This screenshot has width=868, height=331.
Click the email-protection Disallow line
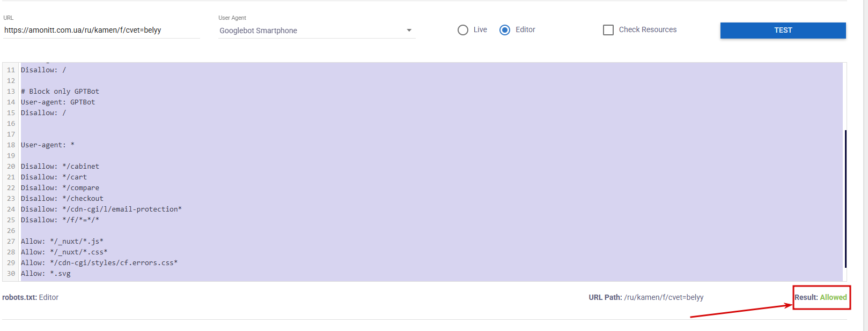point(101,209)
